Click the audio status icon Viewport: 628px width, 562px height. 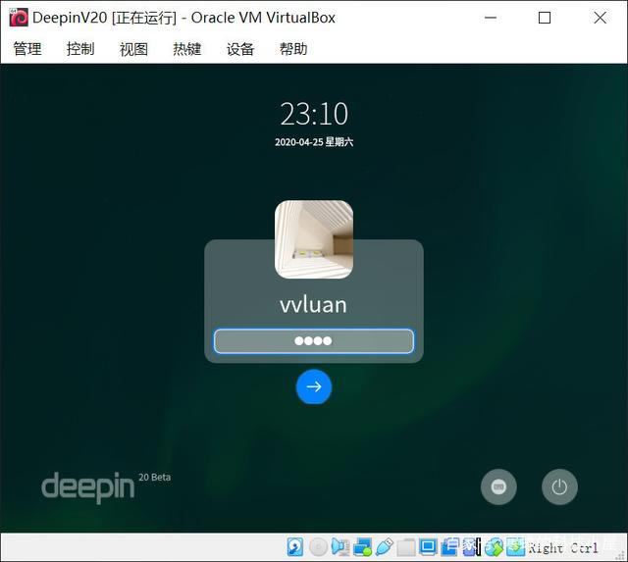coord(340,547)
